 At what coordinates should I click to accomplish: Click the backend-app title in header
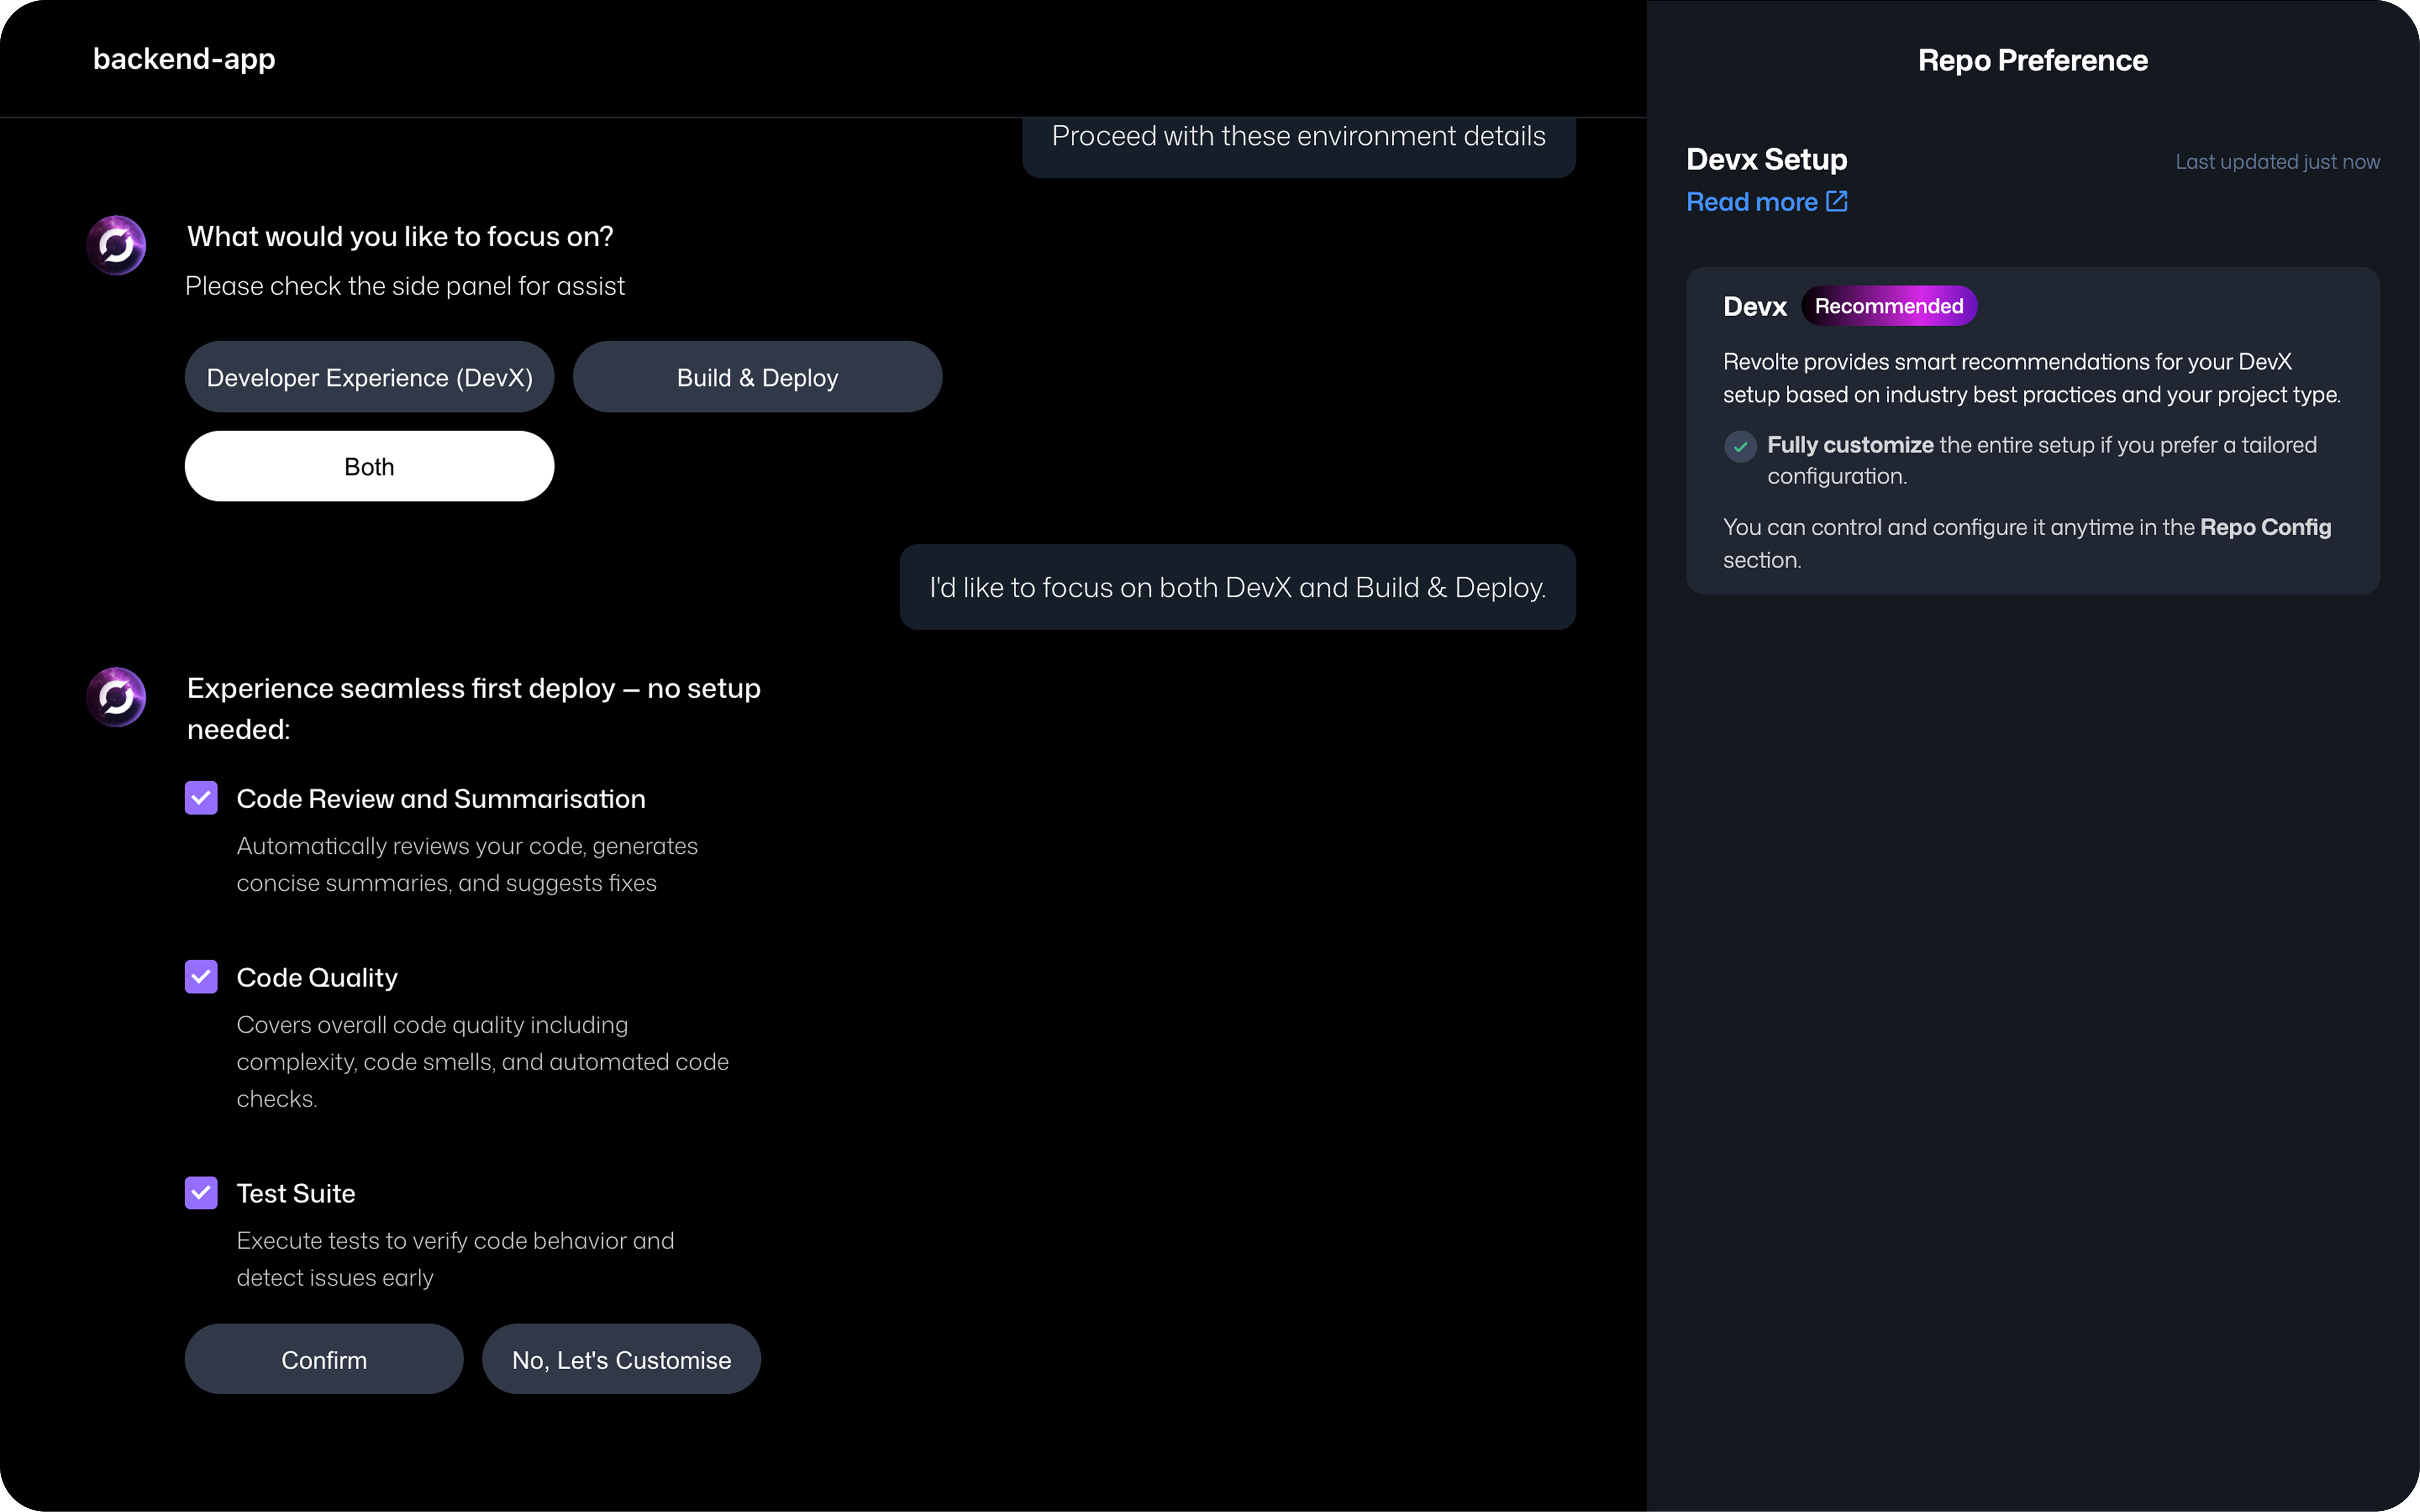[x=184, y=59]
